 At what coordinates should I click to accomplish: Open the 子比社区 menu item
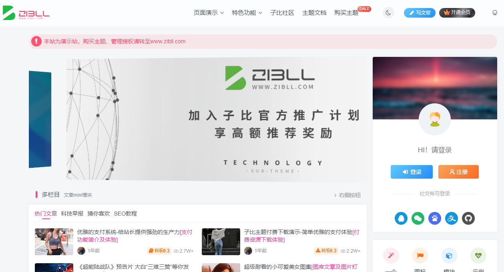pyautogui.click(x=282, y=13)
